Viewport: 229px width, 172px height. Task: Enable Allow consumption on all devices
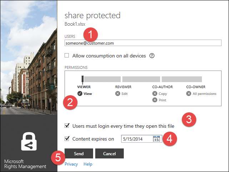[x=67, y=56]
